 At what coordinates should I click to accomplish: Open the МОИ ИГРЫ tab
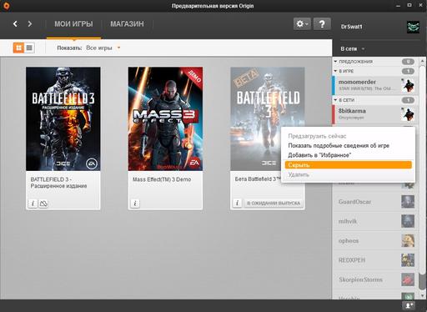coord(73,24)
